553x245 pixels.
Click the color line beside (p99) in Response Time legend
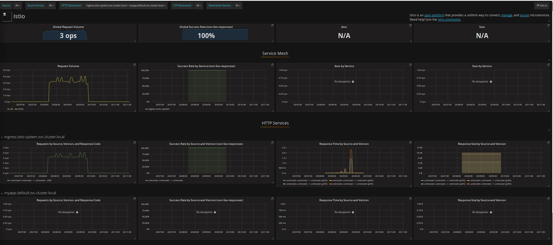330,184
